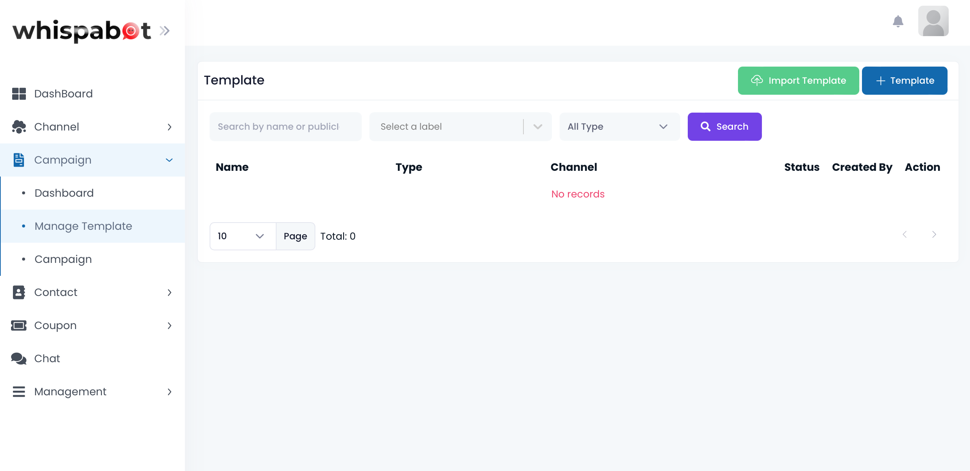Viewport: 970px width, 471px height.
Task: Open Channel menu item
Action: [92, 127]
